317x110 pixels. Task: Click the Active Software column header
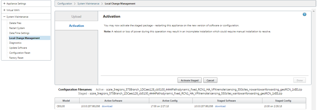114,101
